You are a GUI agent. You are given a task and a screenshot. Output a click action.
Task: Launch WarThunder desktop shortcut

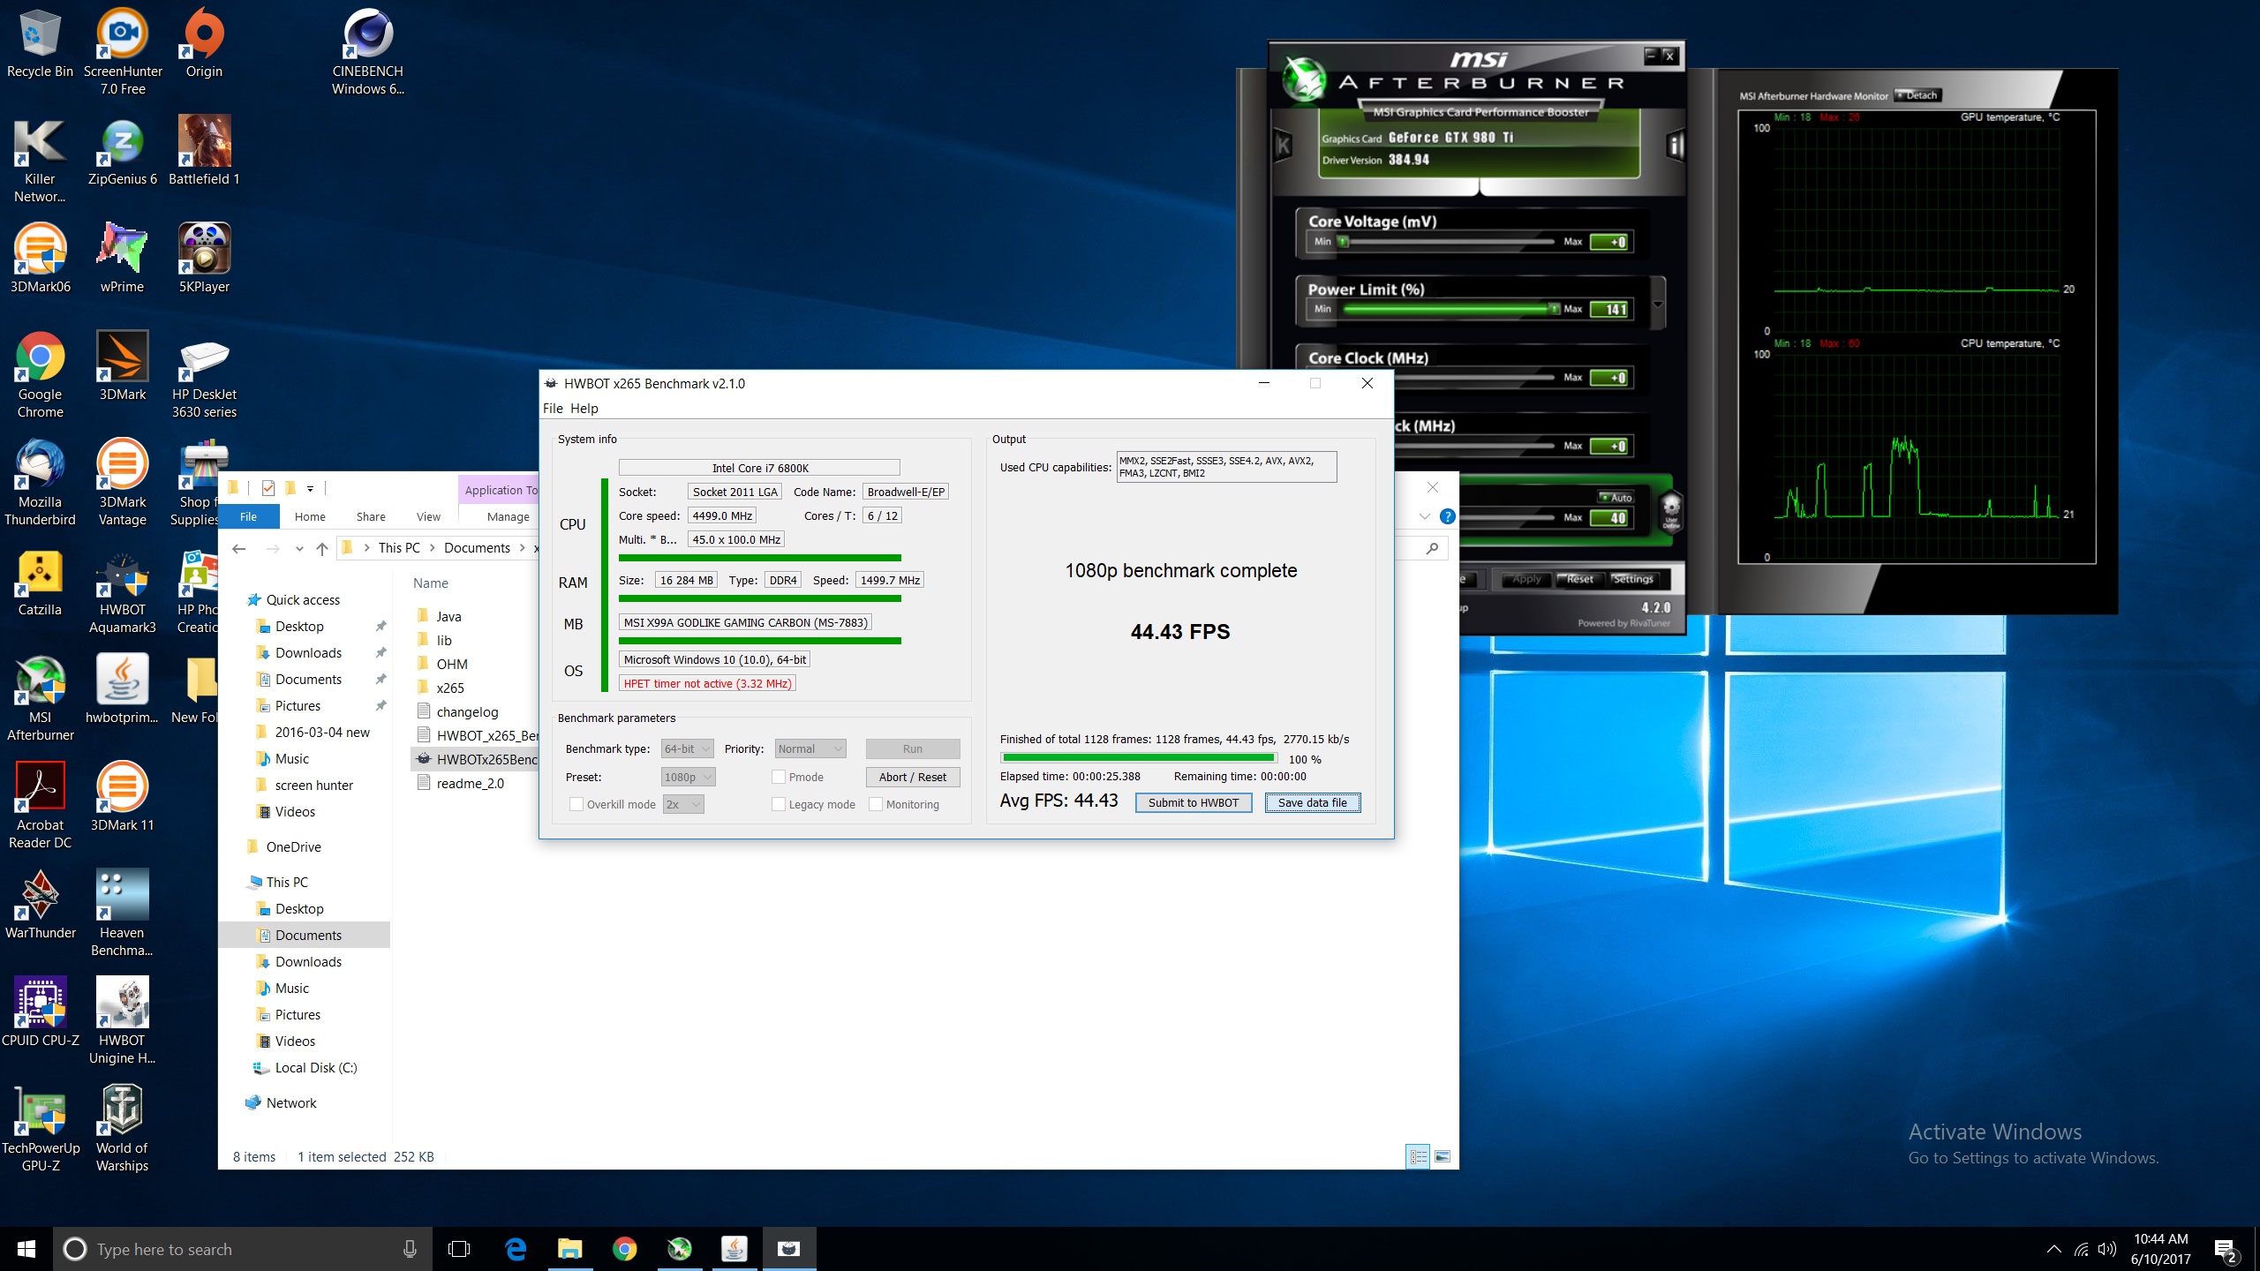40,906
